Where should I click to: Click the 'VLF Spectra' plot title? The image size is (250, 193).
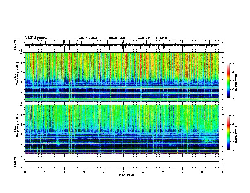point(36,38)
